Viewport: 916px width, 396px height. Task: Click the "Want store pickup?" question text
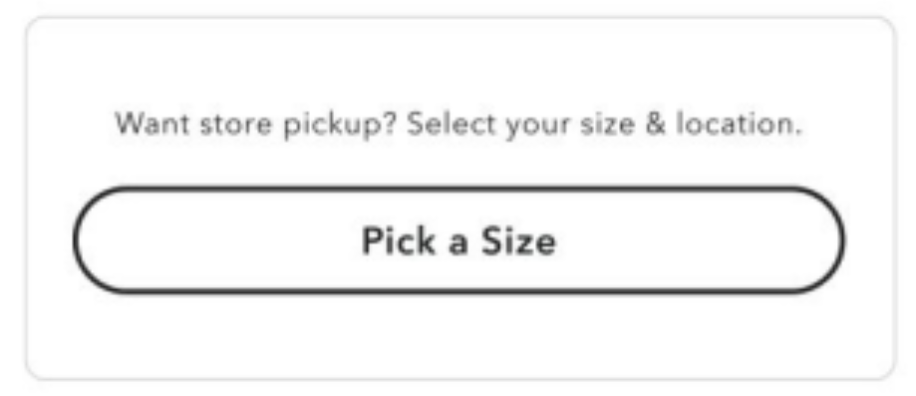[256, 125]
